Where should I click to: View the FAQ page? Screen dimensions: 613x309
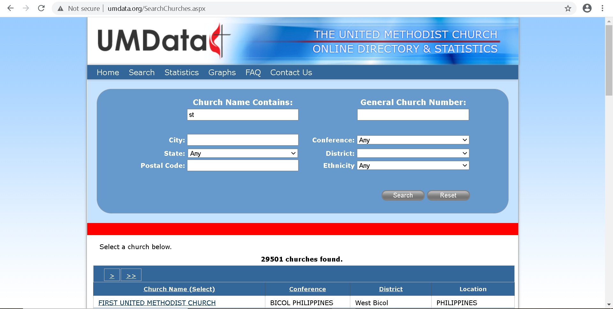[x=253, y=73]
